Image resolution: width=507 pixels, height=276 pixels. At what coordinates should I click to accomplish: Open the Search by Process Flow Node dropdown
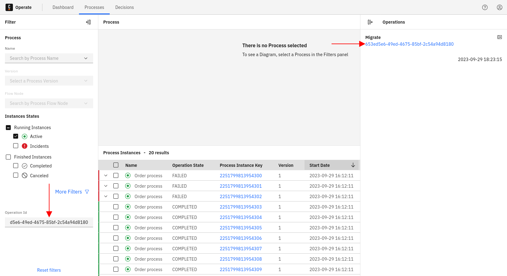coord(49,103)
